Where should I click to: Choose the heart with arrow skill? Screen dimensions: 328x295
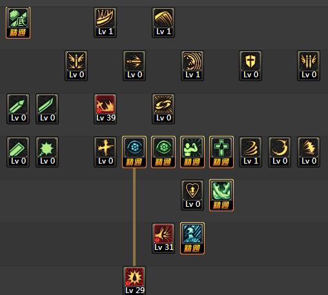(x=192, y=195)
